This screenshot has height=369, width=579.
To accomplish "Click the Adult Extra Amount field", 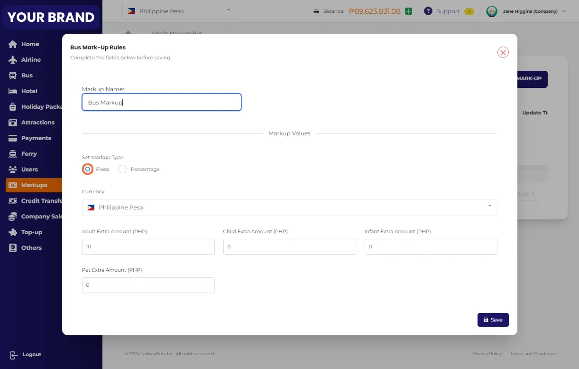I will [x=148, y=247].
